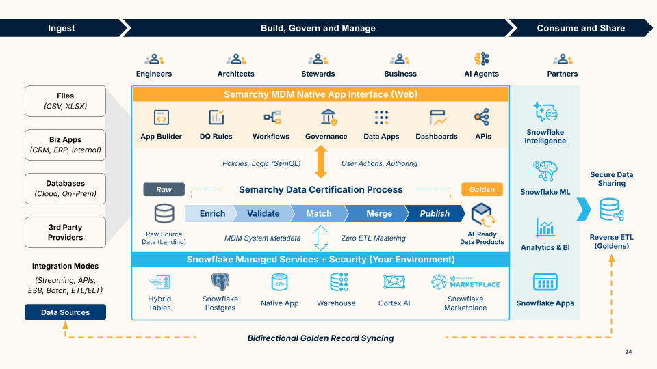This screenshot has width=657, height=369.
Task: Click the App Builder icon
Action: (162, 118)
